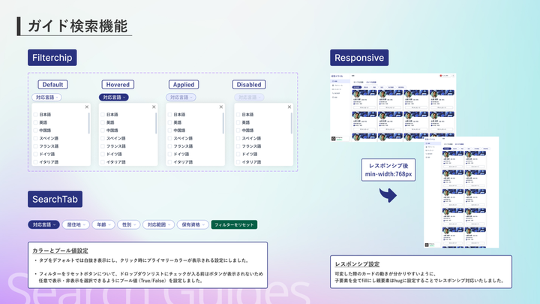The image size is (540, 304).
Task: Click the レスポンシブ設定 heading
Action: (357, 264)
